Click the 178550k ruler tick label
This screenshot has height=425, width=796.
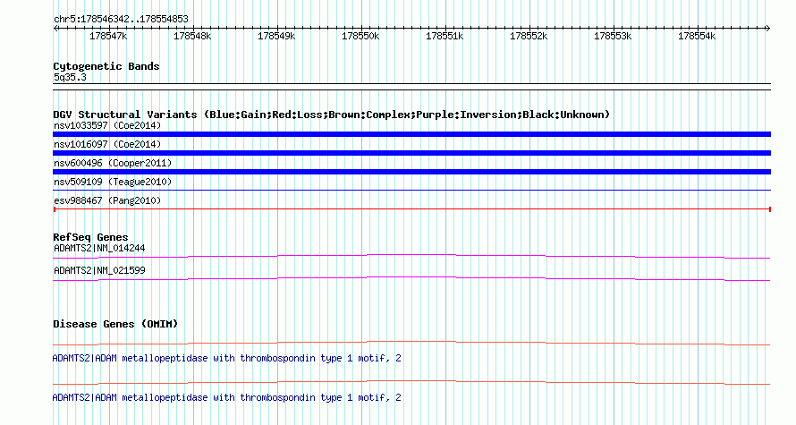coord(360,37)
